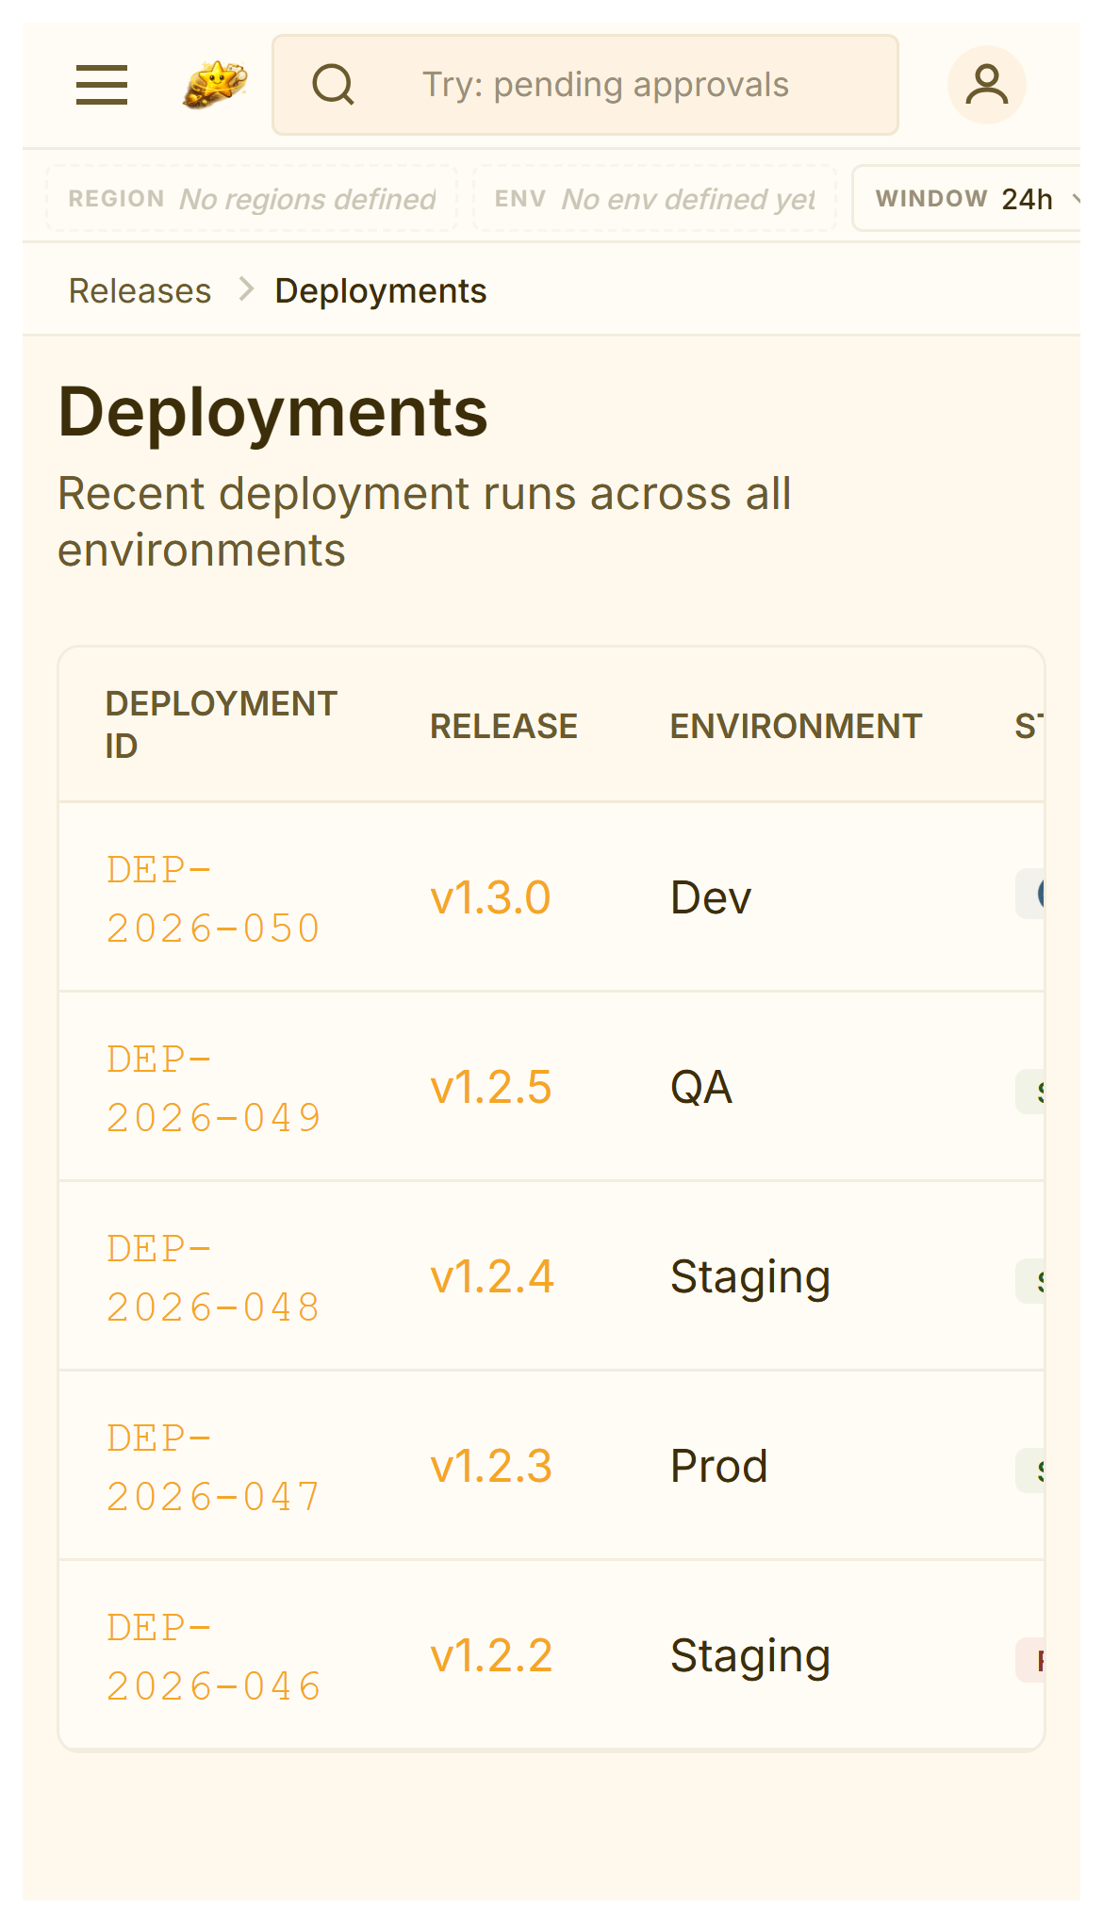
Task: Open the Env filter selector
Action: coord(654,199)
